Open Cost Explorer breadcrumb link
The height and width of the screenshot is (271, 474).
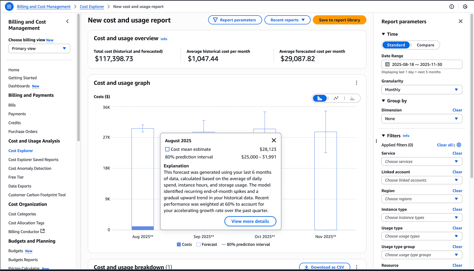point(92,7)
